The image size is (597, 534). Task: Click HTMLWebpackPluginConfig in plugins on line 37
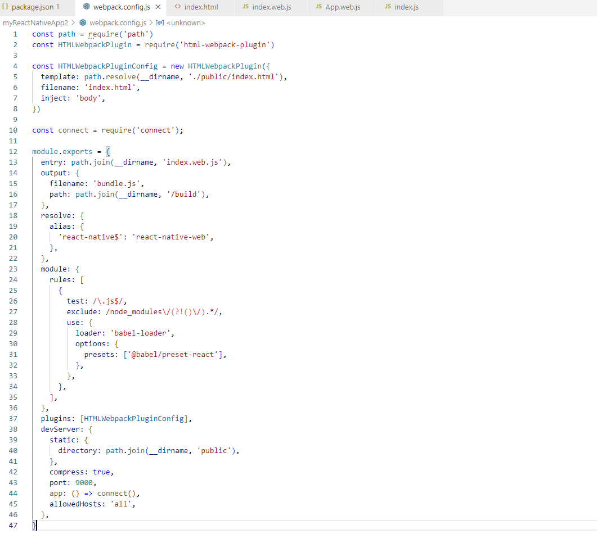tap(134, 418)
